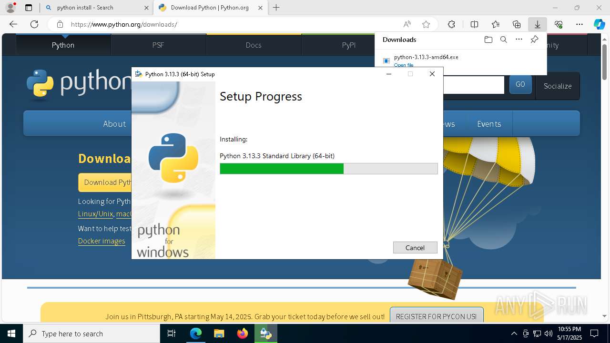610x343 pixels.
Task: Click Python installer taskbar icon
Action: tap(265, 333)
